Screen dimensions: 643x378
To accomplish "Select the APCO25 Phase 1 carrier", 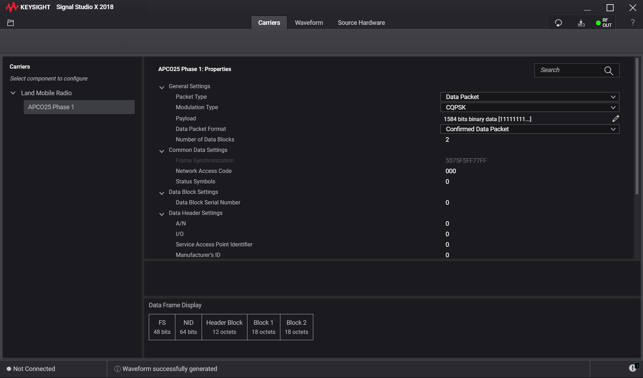I will pyautogui.click(x=79, y=107).
